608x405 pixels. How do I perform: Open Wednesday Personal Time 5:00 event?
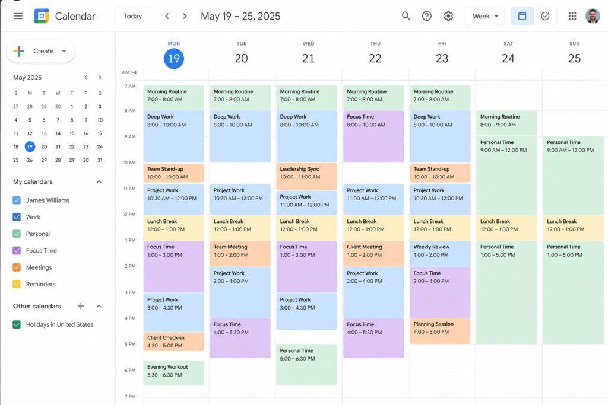click(x=307, y=365)
